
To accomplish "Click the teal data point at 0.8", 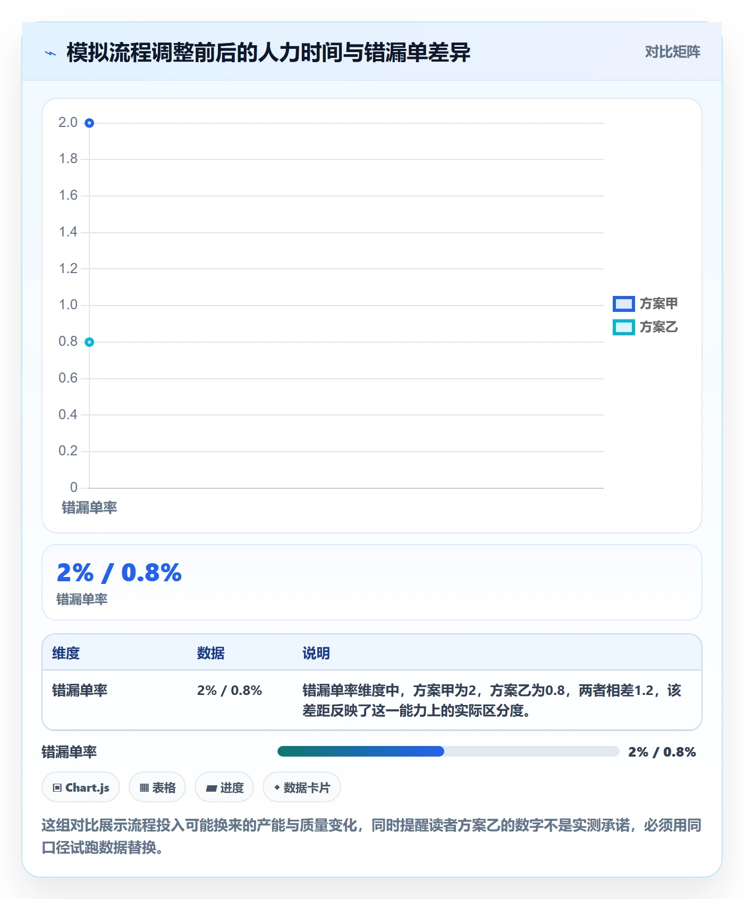I will pyautogui.click(x=89, y=342).
